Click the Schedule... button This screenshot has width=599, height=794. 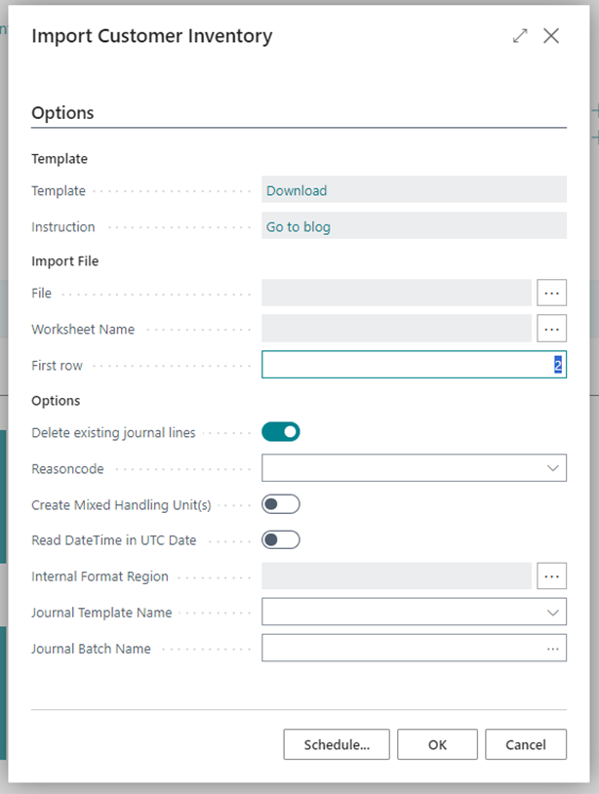coord(337,744)
